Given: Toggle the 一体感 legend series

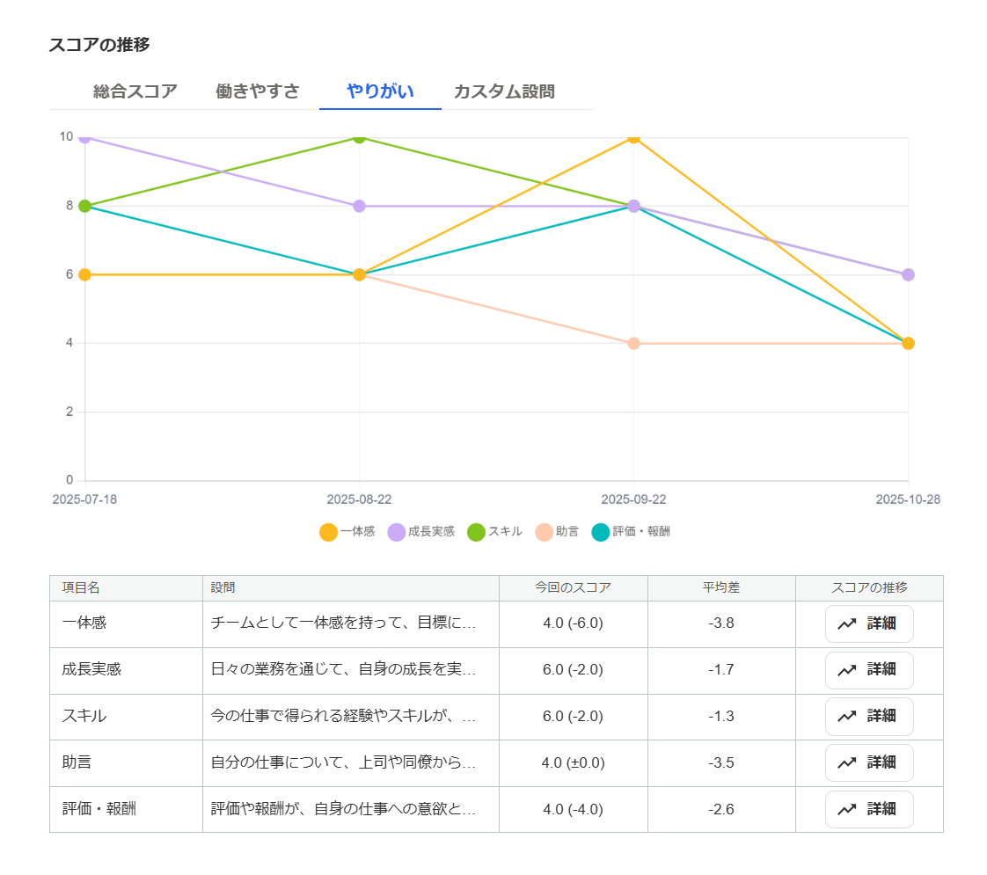Looking at the screenshot, I should tap(347, 531).
